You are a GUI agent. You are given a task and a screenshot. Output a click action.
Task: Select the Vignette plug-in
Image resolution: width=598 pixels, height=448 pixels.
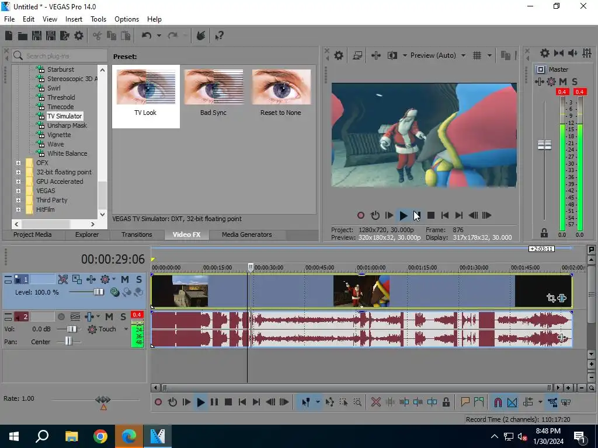[x=59, y=135]
